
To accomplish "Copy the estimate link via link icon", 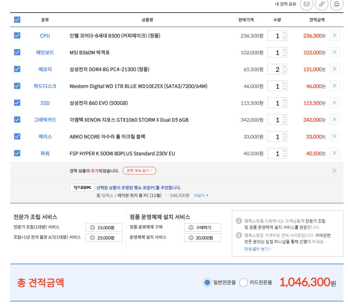I will (321, 4).
